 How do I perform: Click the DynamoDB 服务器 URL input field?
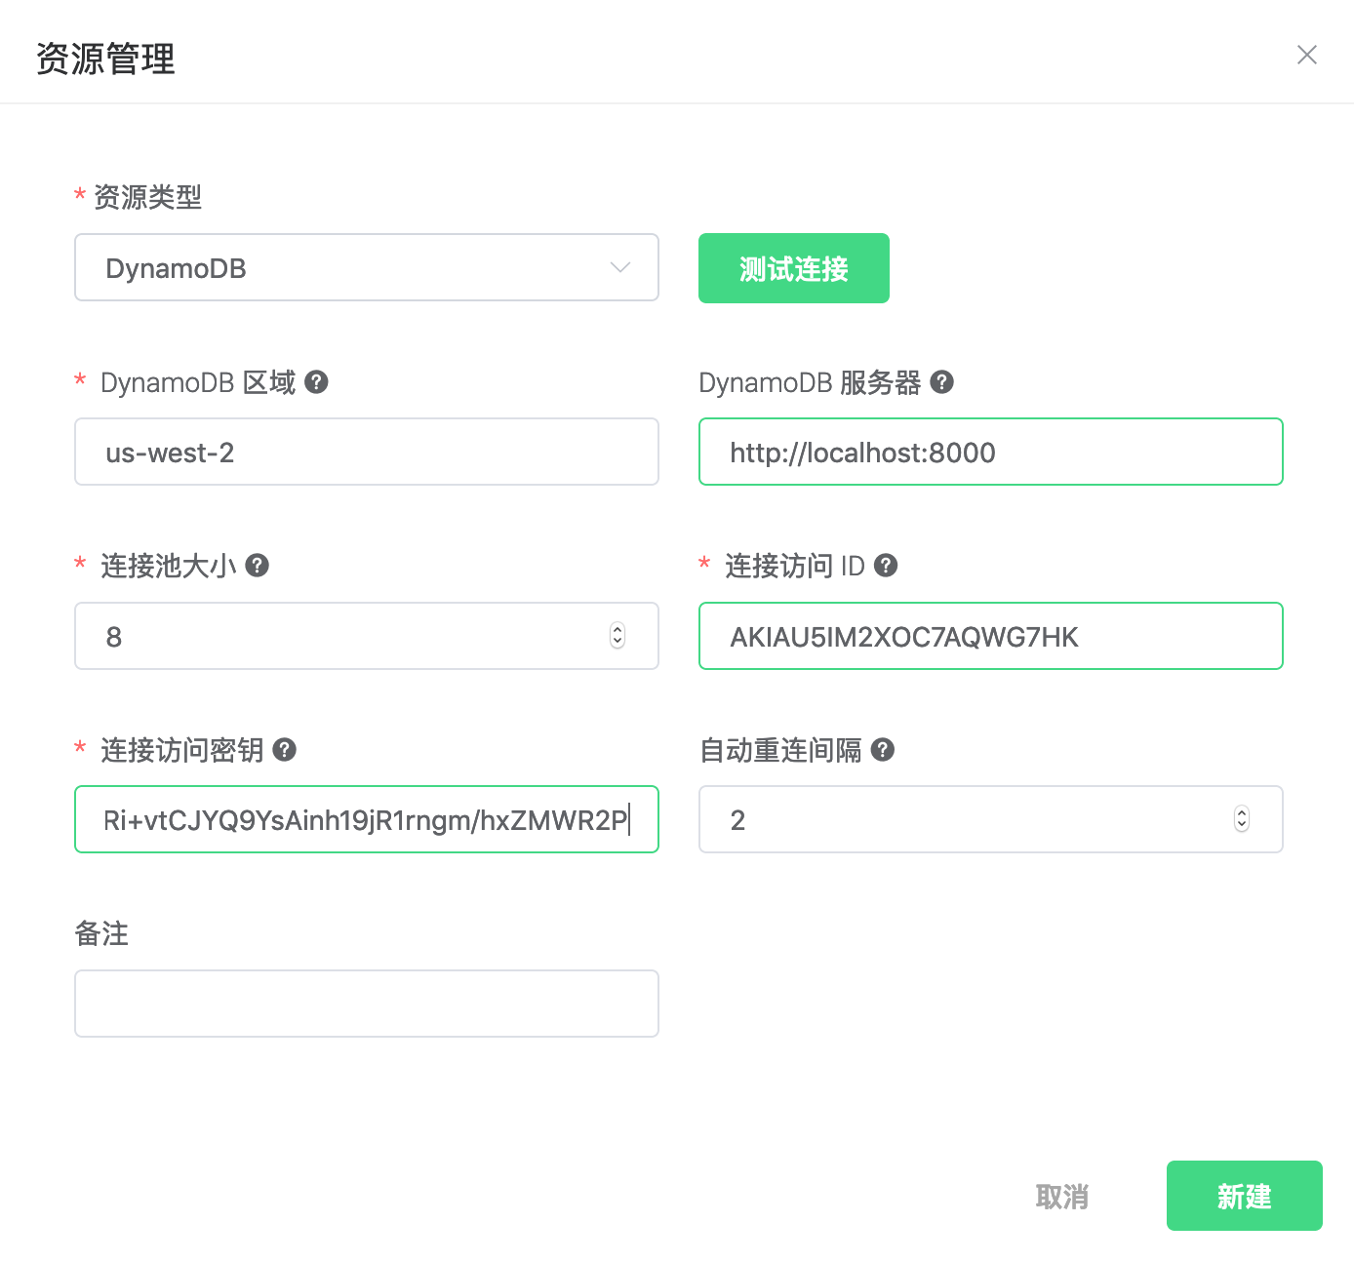click(990, 453)
